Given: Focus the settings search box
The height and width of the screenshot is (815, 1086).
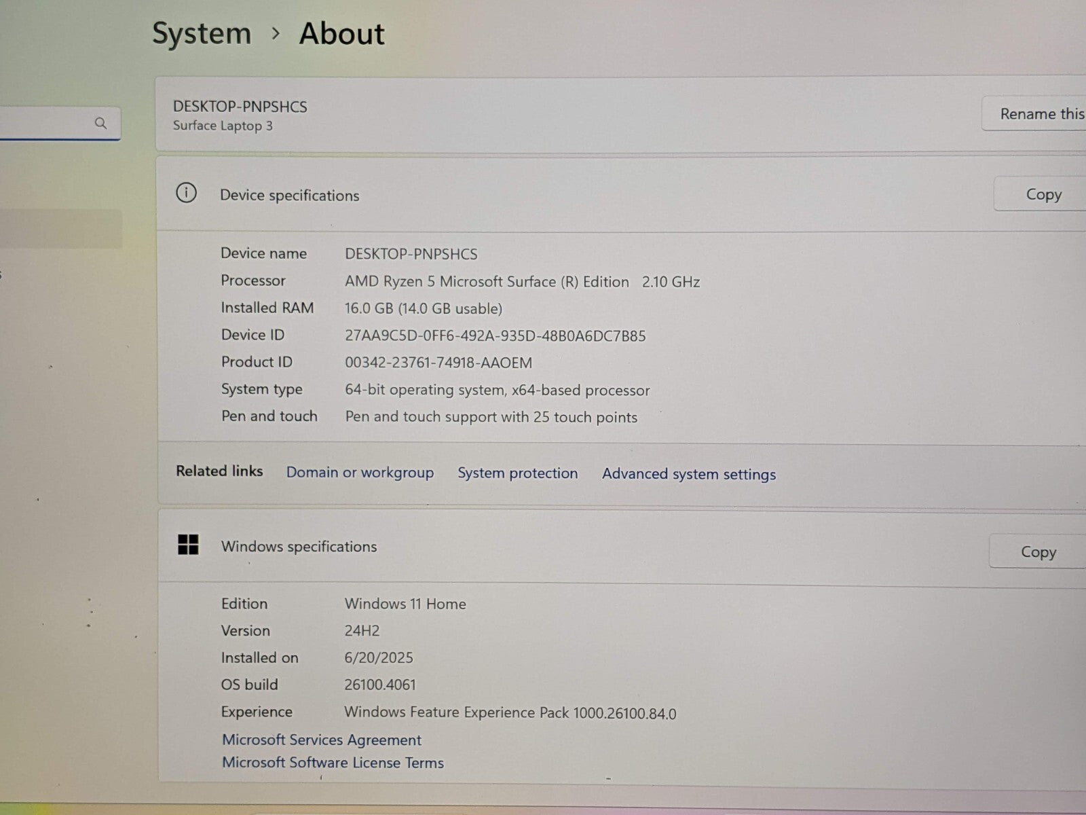Looking at the screenshot, I should (x=44, y=124).
